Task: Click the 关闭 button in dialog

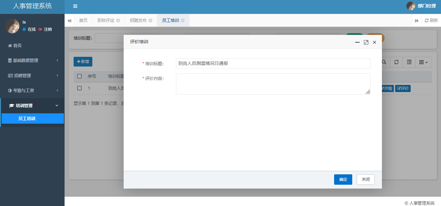Action: click(x=365, y=180)
